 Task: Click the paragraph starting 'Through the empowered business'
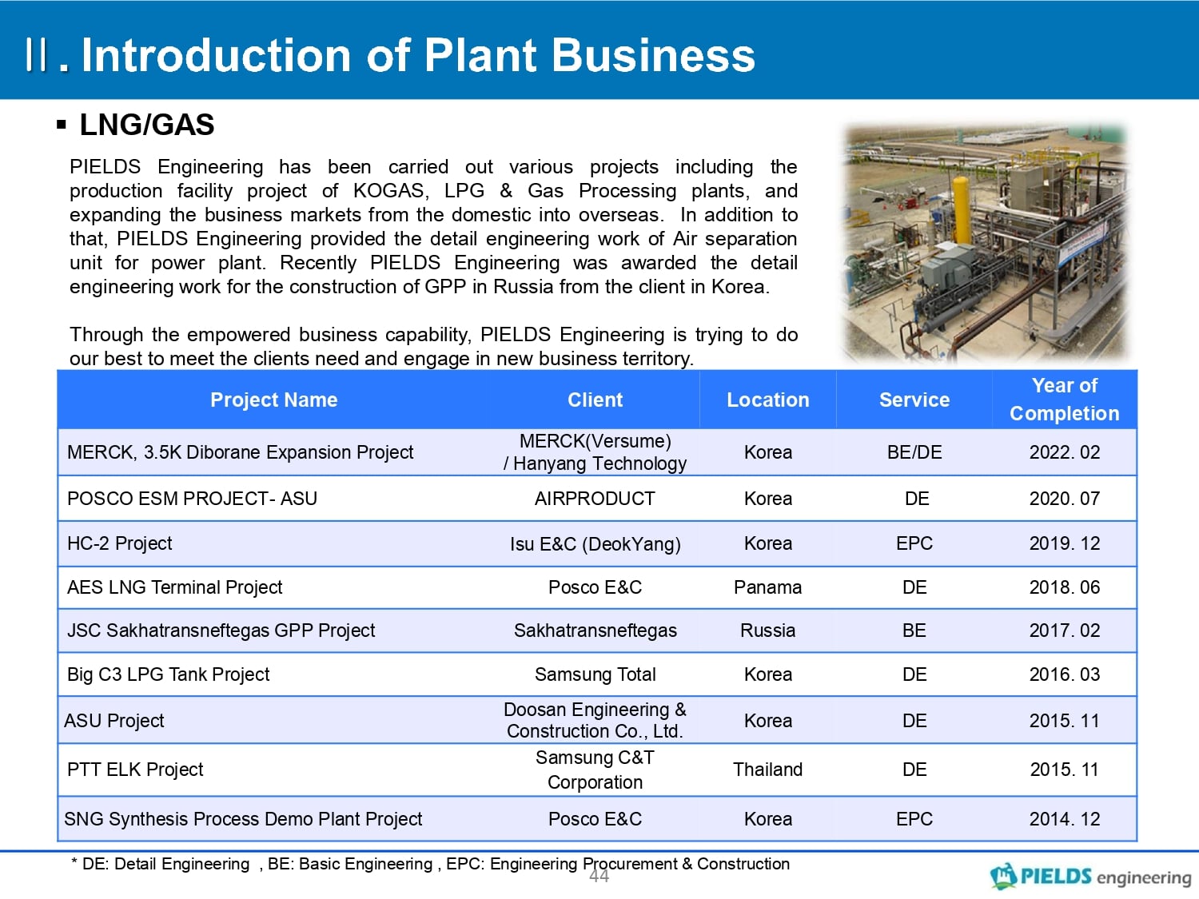click(433, 346)
